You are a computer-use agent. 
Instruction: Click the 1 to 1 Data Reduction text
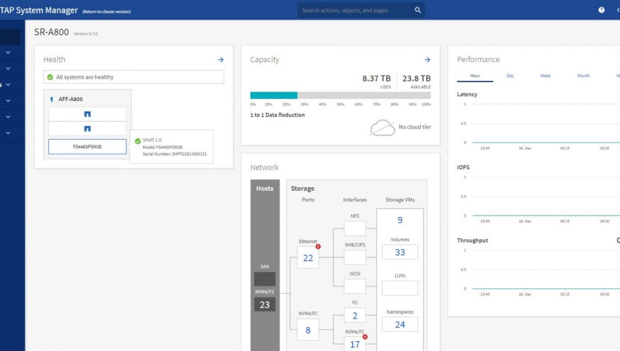click(278, 115)
